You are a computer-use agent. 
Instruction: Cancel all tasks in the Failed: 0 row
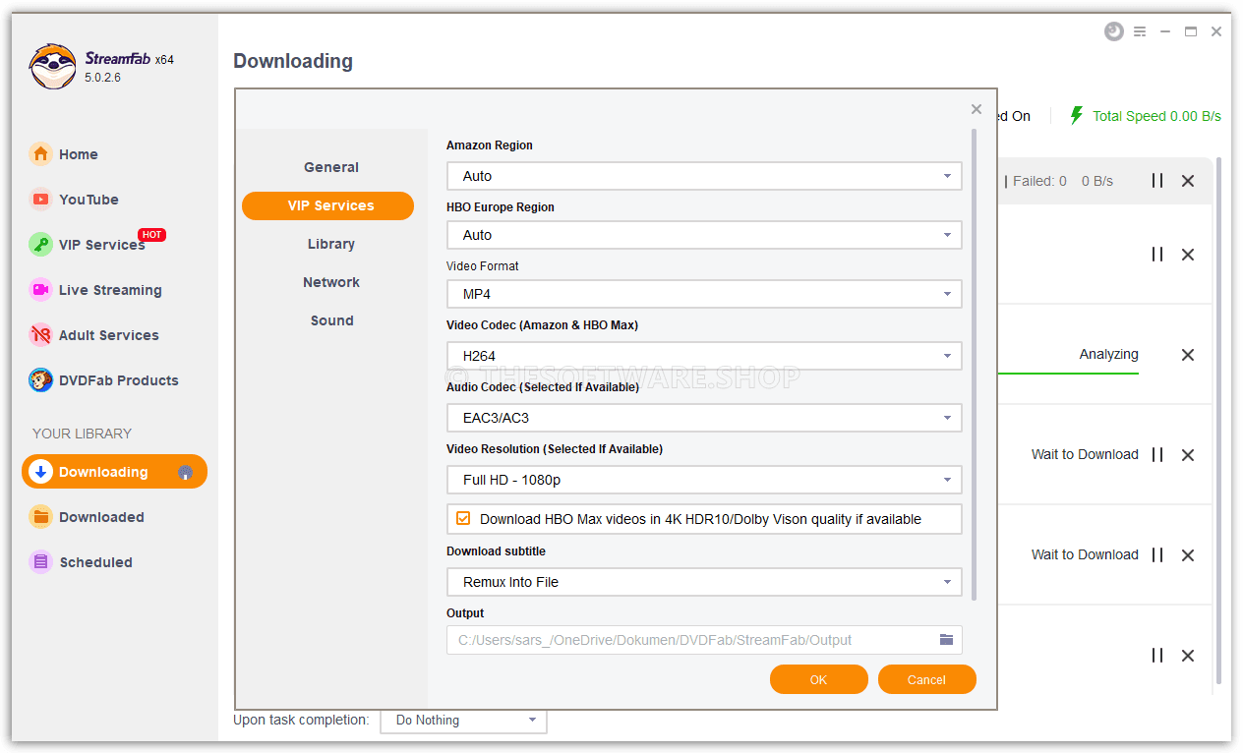[x=1188, y=181]
